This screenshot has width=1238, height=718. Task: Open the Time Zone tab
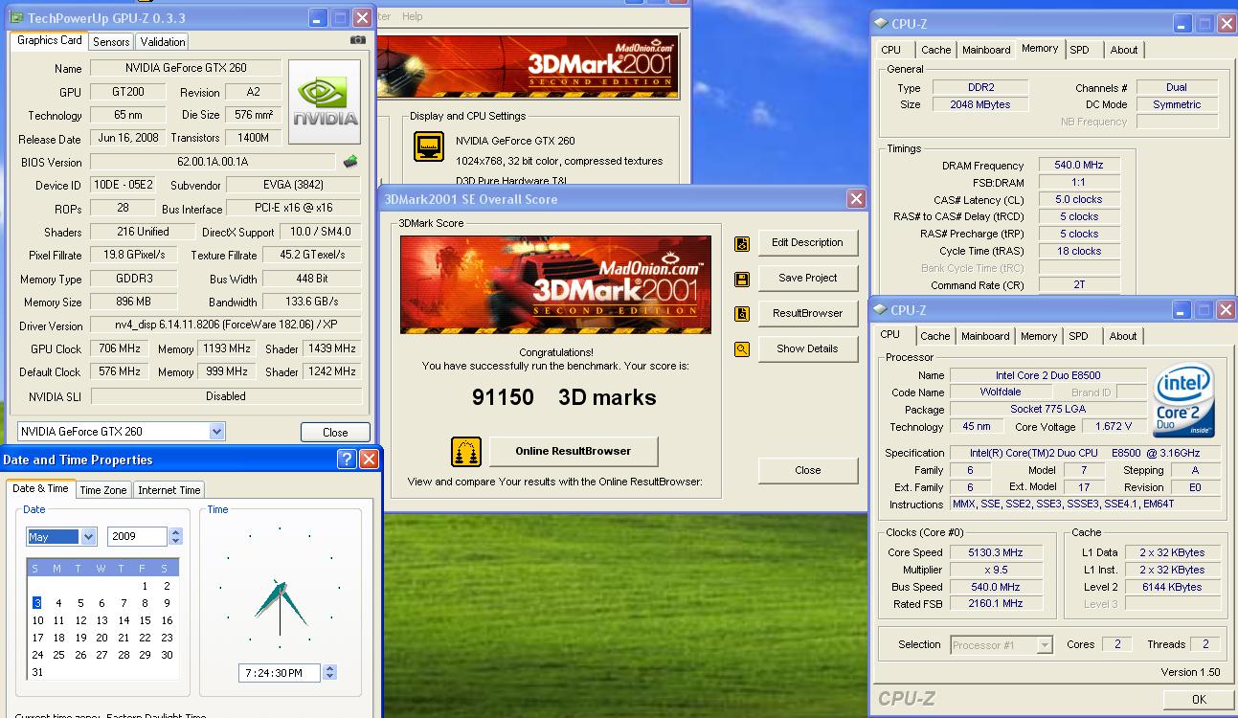103,490
